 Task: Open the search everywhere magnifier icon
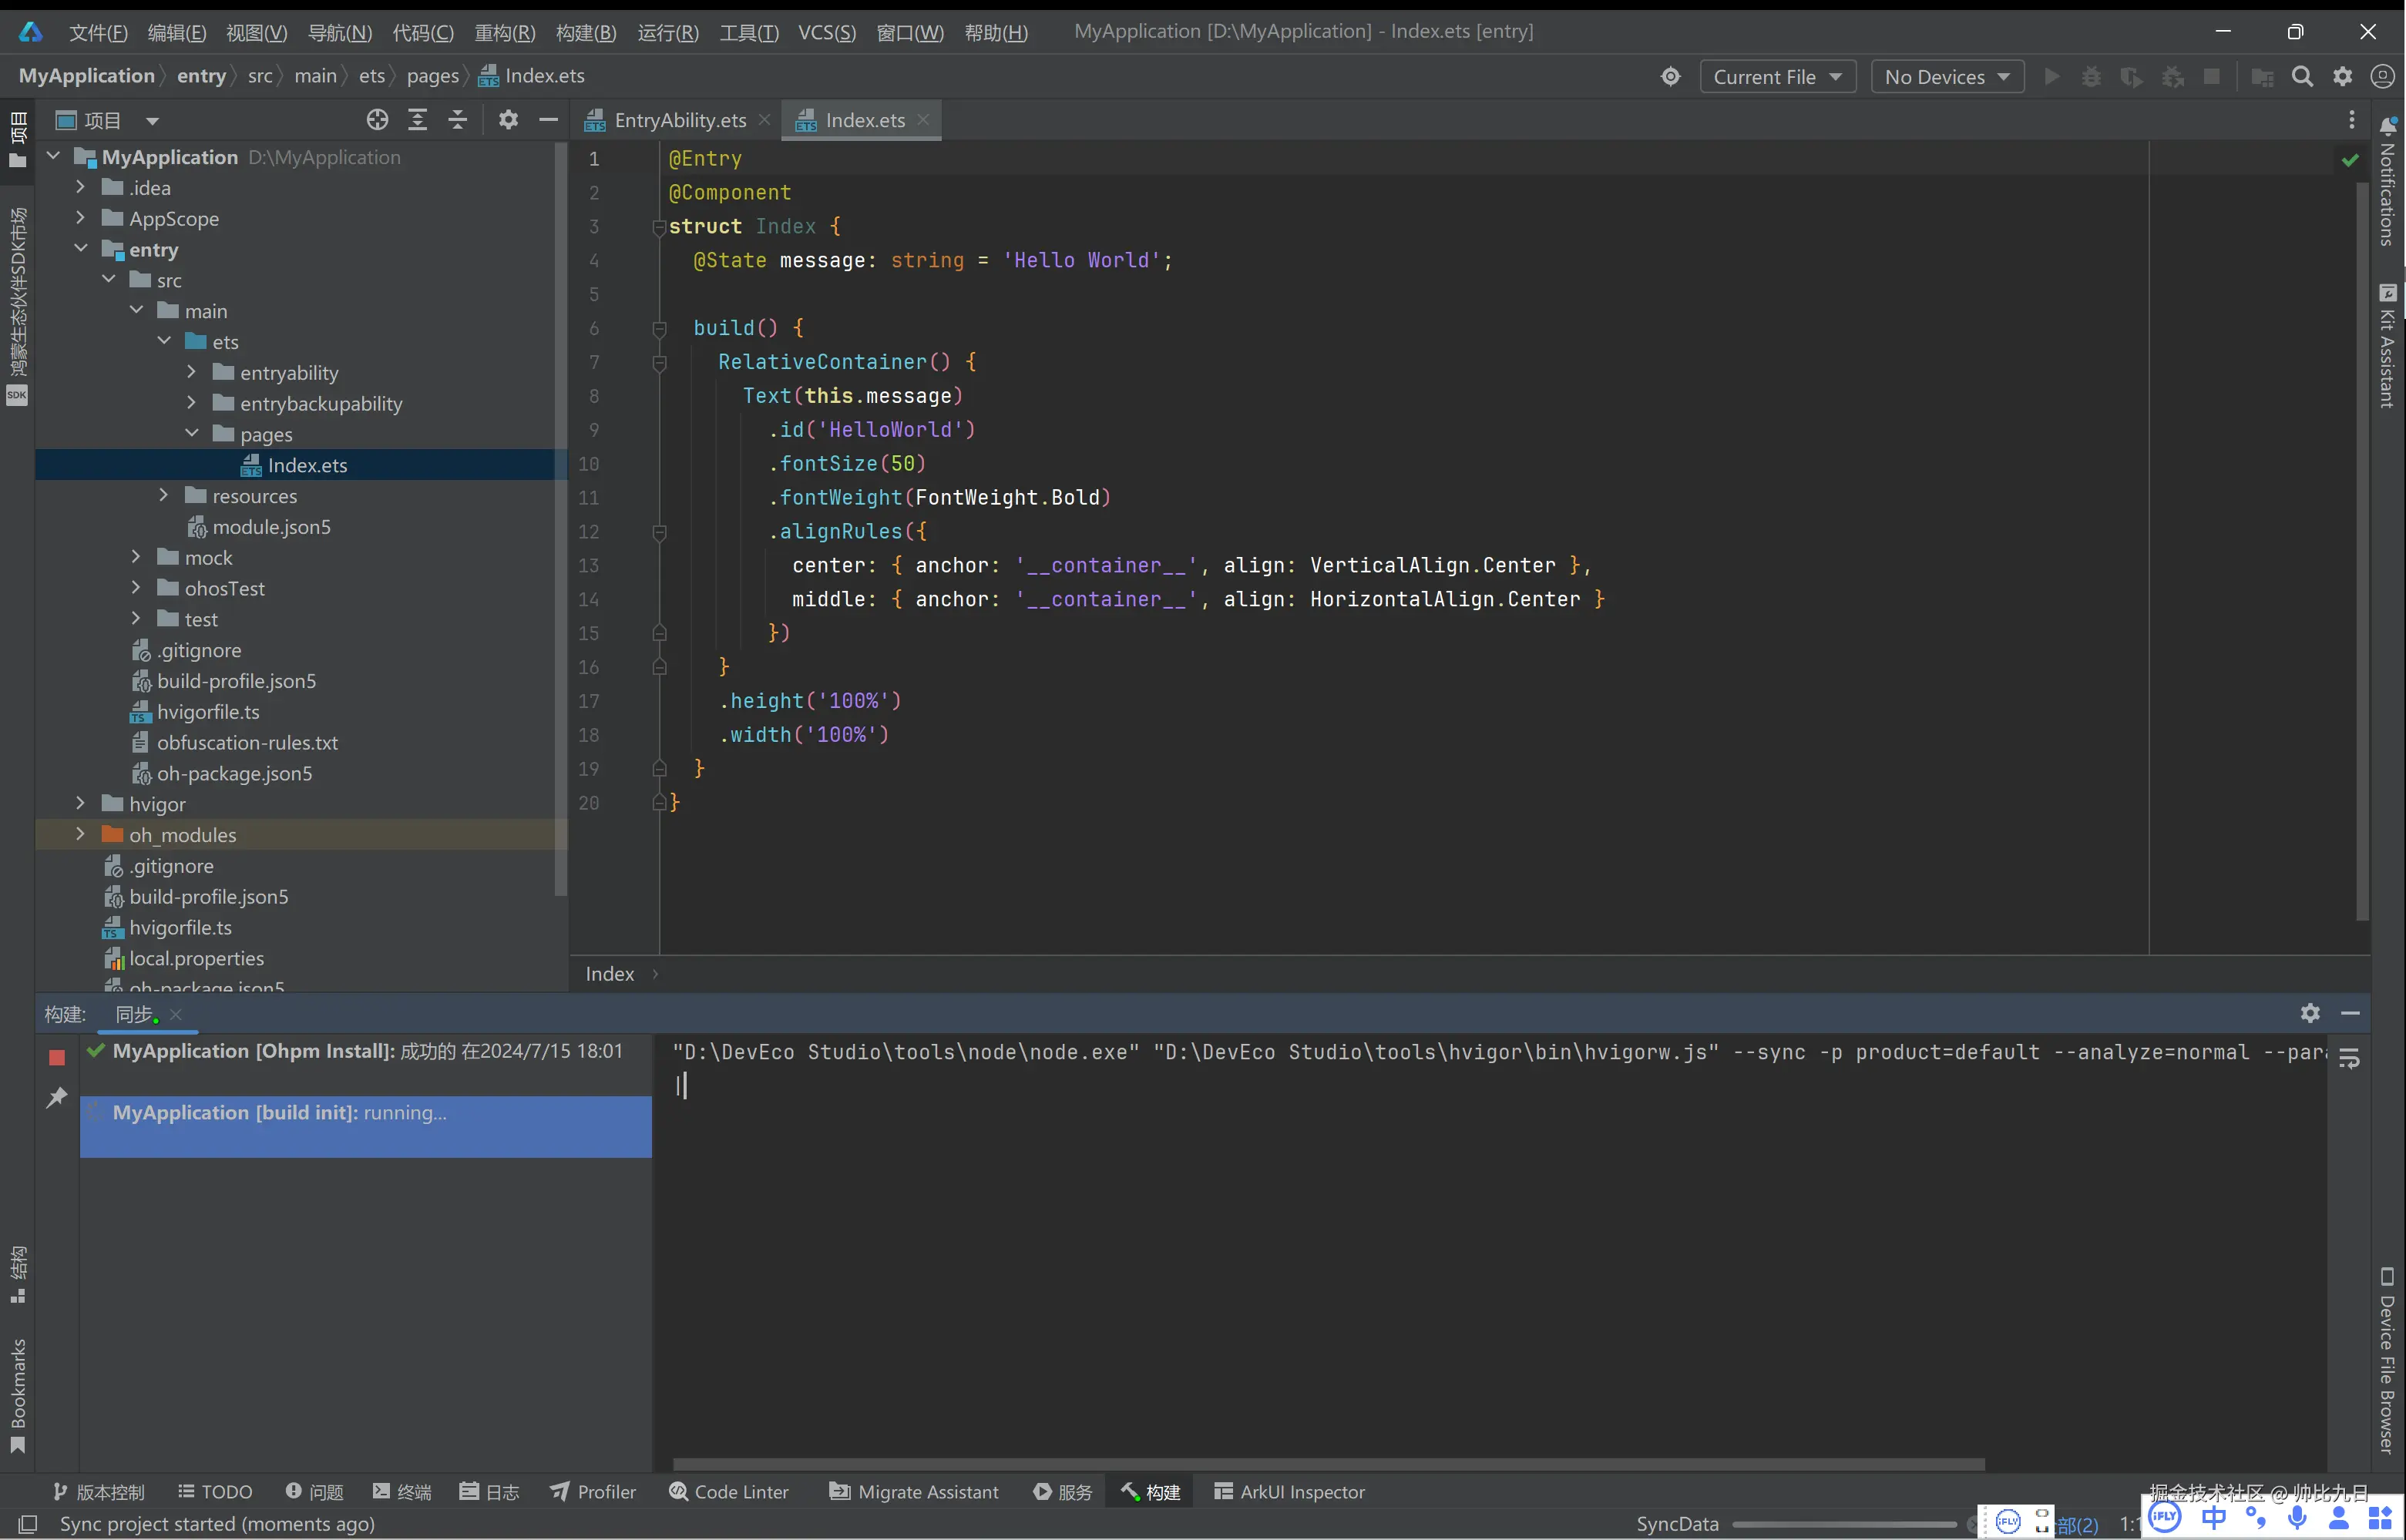[x=2302, y=77]
